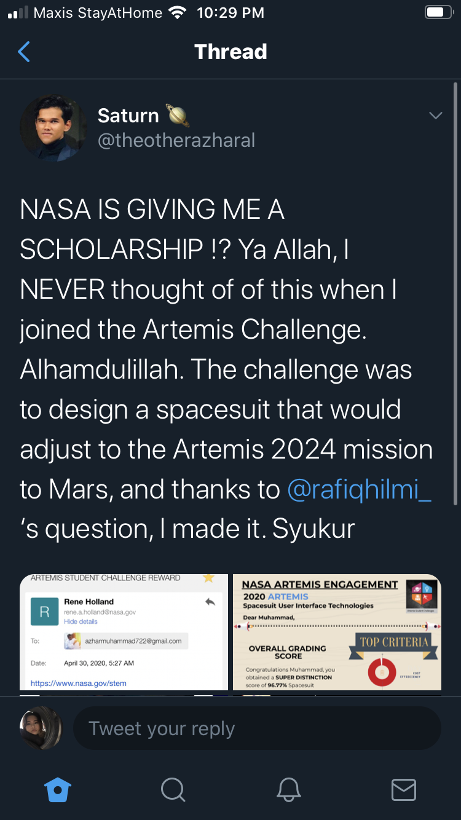Tap the Saturn display name
This screenshot has width=461, height=820.
point(128,115)
